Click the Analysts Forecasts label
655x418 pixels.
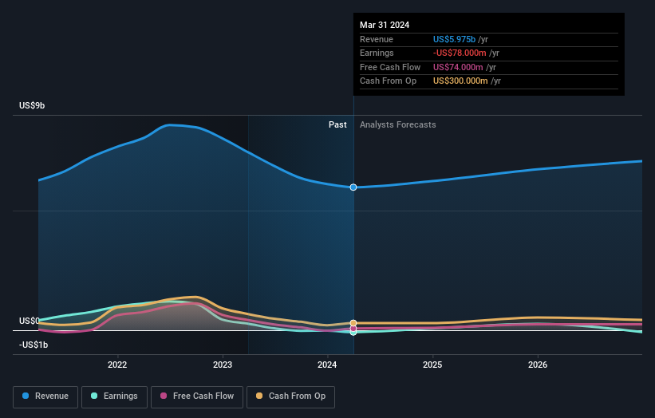tap(397, 125)
